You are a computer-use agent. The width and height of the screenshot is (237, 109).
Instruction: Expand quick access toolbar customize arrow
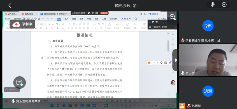coord(52,19)
